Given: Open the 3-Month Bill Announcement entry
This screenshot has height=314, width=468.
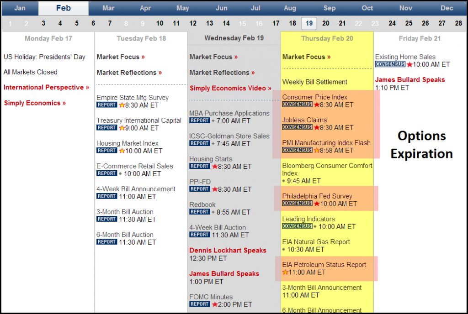Looking at the screenshot, I should 322,288.
